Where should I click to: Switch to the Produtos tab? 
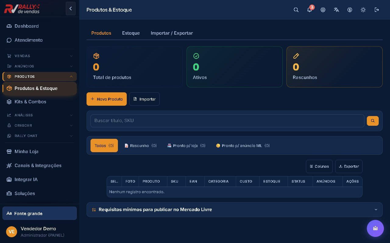coord(101,33)
